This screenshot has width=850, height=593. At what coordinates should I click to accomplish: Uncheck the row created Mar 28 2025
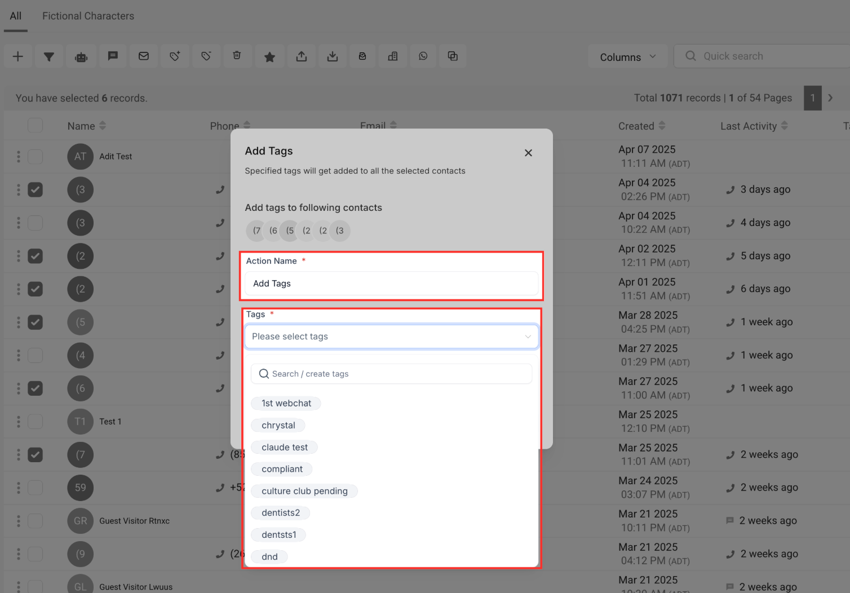pyautogui.click(x=36, y=322)
